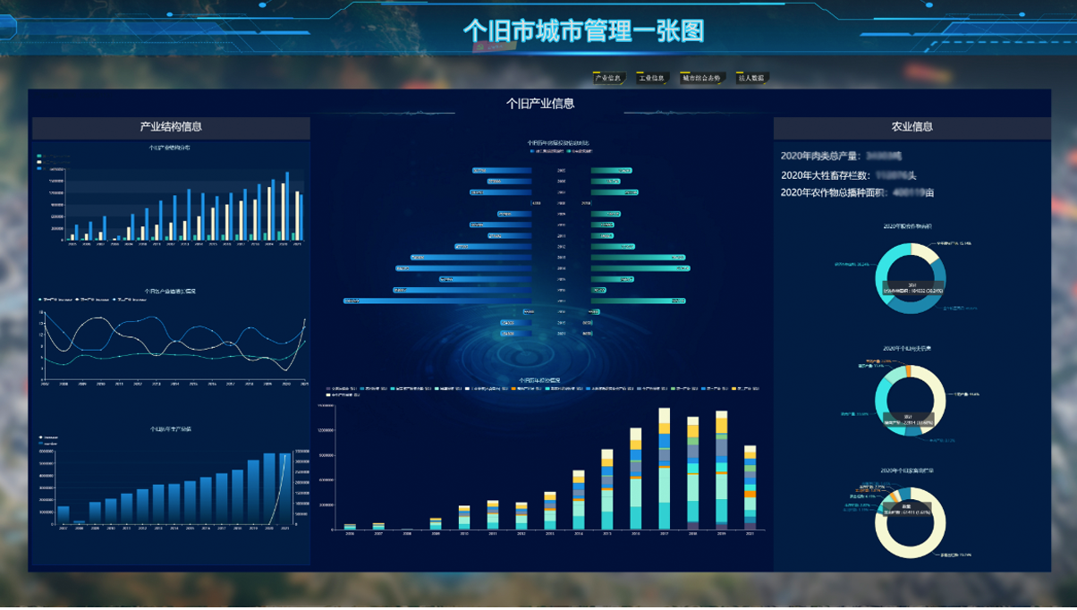This screenshot has height=610, width=1077.
Task: Toggle green legend marker in 产业结构分布 chart
Action: (x=39, y=157)
